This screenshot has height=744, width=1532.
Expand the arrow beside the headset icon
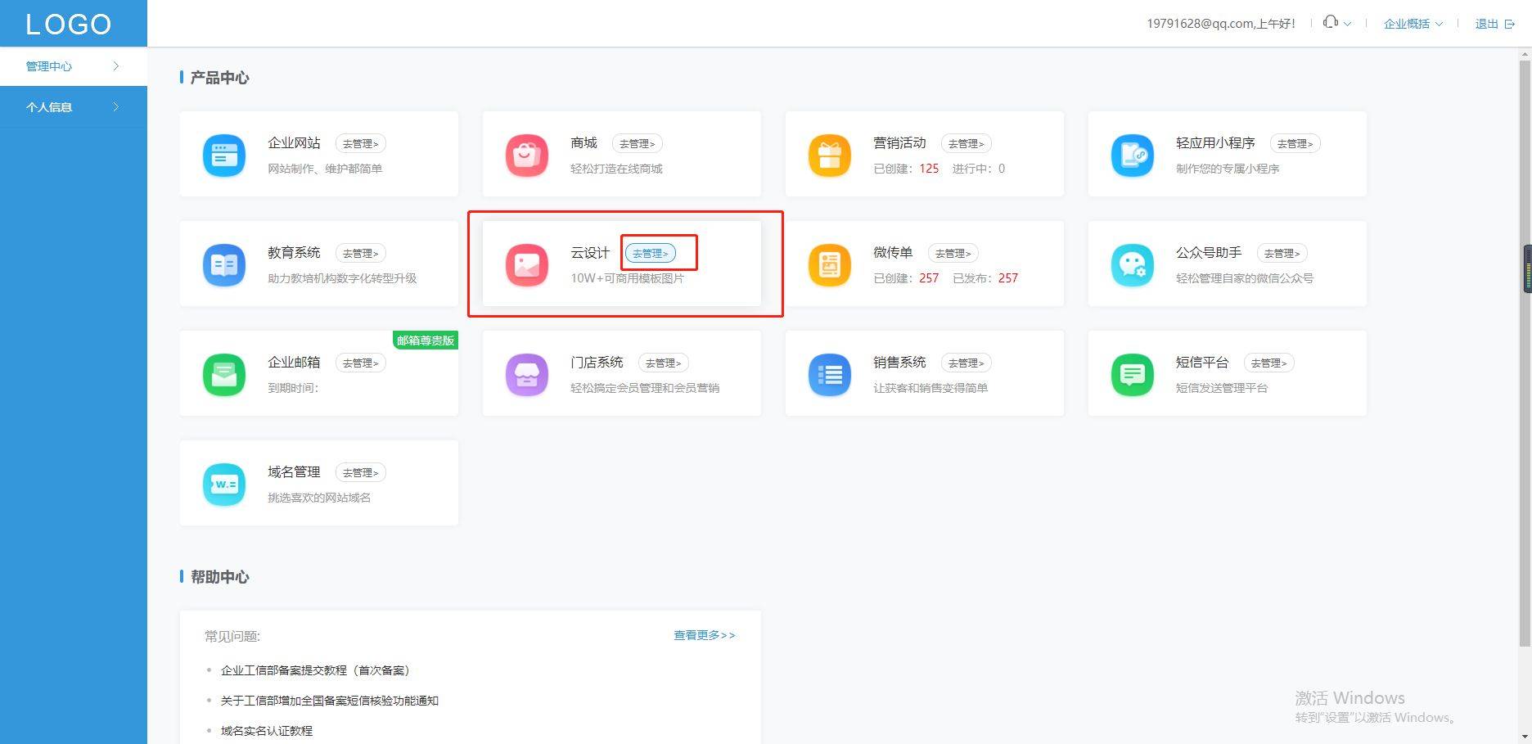[1348, 24]
